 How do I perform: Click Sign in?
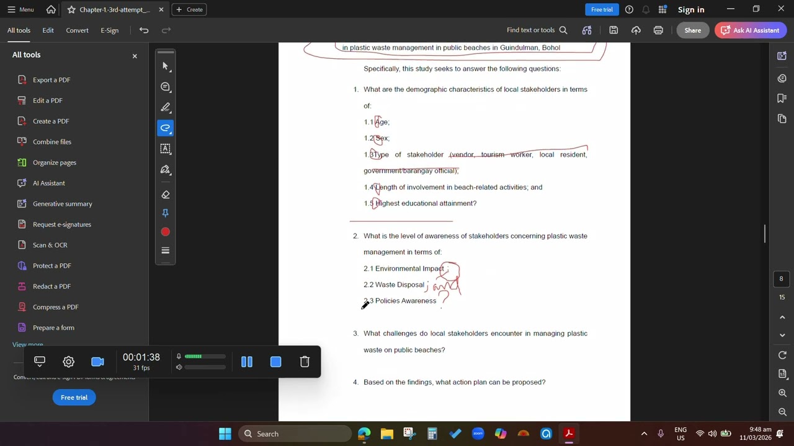(x=691, y=9)
